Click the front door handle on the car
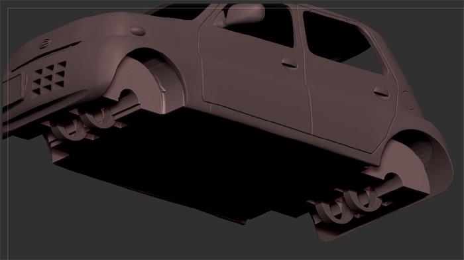Viewport: 464px width, 260px height. pos(289,63)
